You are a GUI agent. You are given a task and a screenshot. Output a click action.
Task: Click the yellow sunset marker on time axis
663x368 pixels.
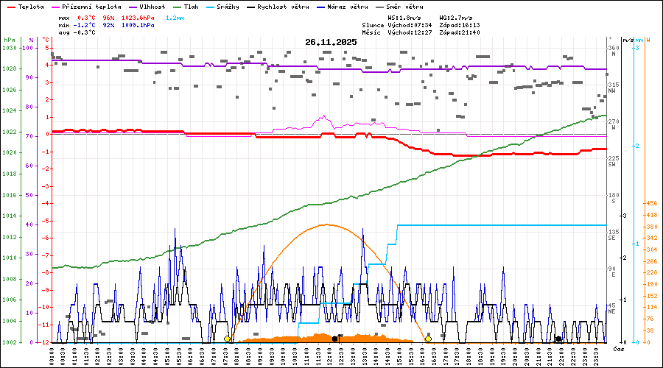tap(428, 339)
